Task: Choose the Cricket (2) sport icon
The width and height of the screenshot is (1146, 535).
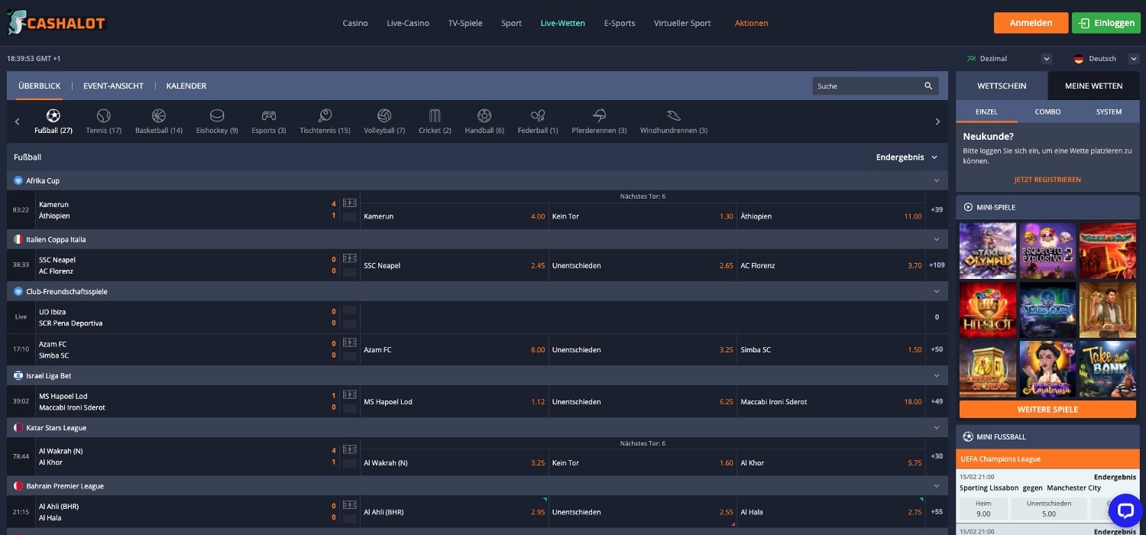Action: click(435, 116)
